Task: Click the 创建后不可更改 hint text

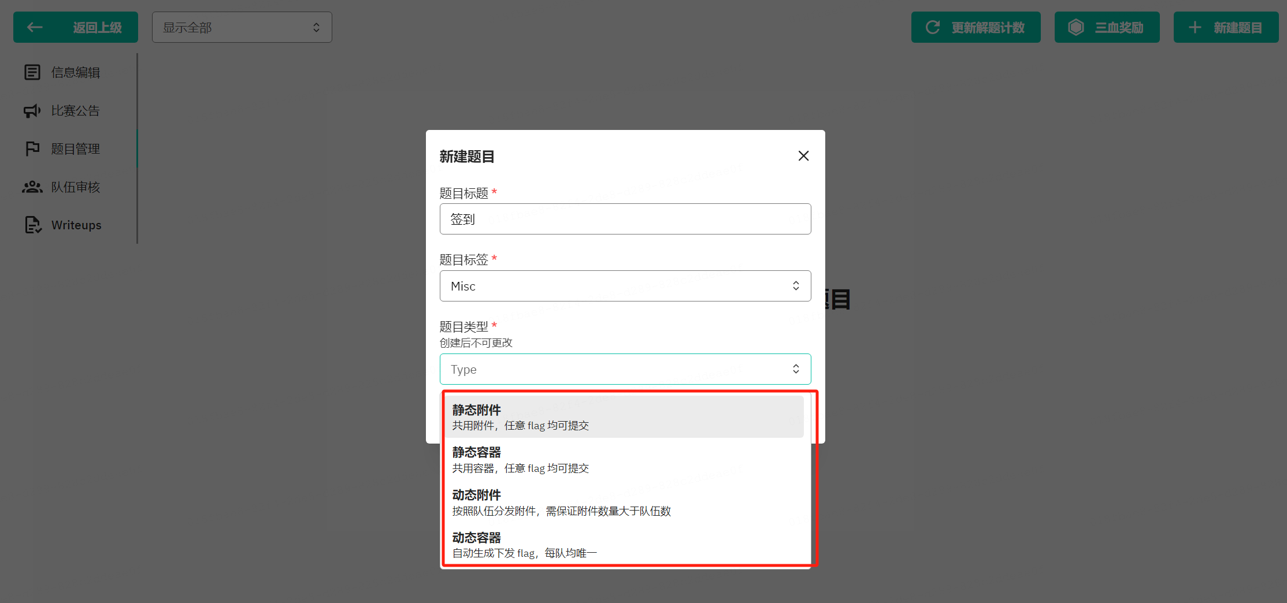Action: [x=476, y=343]
